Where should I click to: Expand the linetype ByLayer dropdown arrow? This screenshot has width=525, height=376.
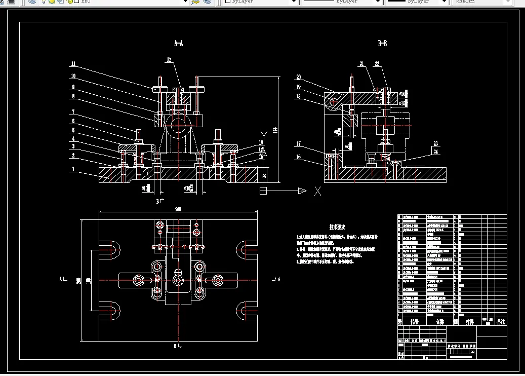point(378,2)
